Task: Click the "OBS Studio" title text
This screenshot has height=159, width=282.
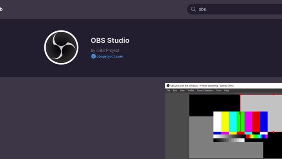Action: pos(110,40)
